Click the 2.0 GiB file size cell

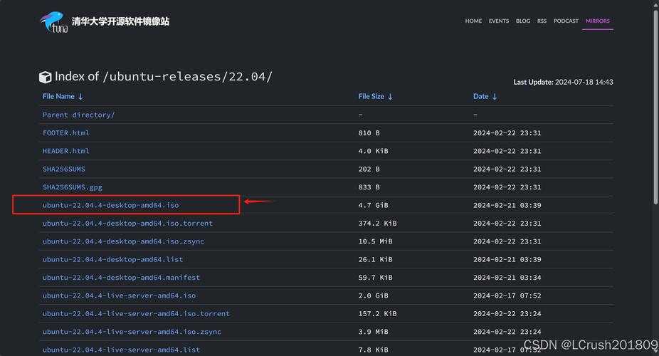[373, 295]
